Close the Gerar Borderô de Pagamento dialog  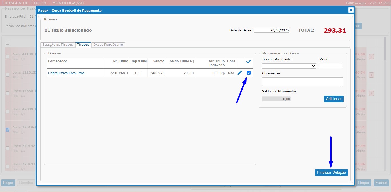click(x=351, y=10)
